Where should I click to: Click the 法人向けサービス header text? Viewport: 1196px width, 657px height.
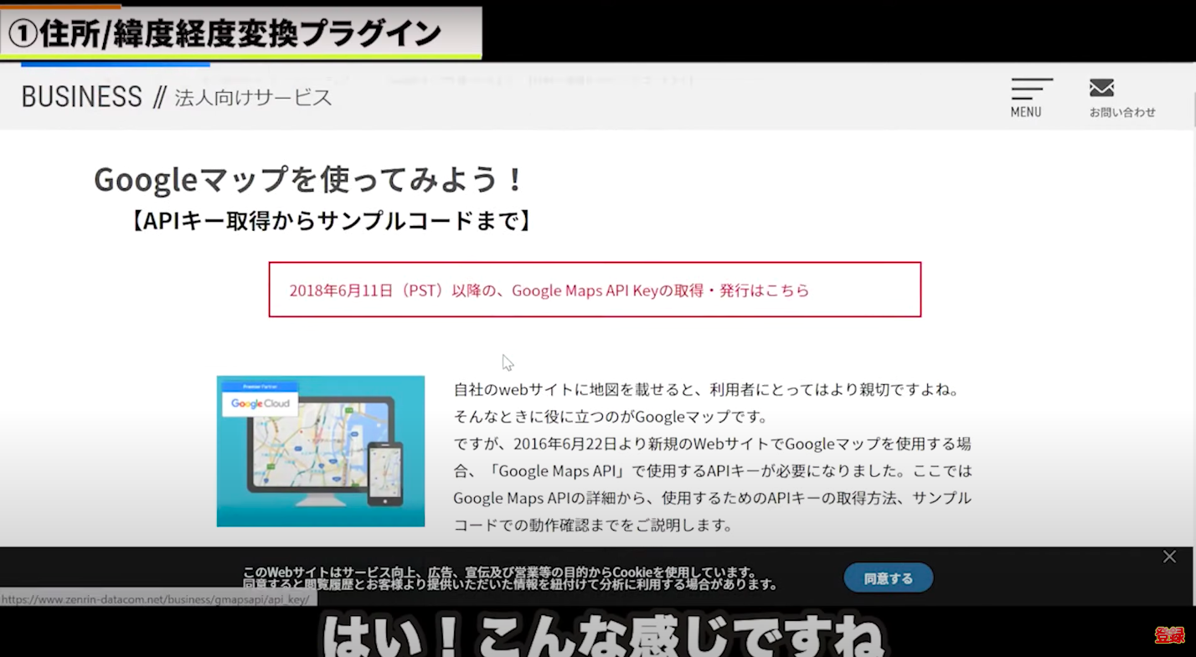coord(253,98)
